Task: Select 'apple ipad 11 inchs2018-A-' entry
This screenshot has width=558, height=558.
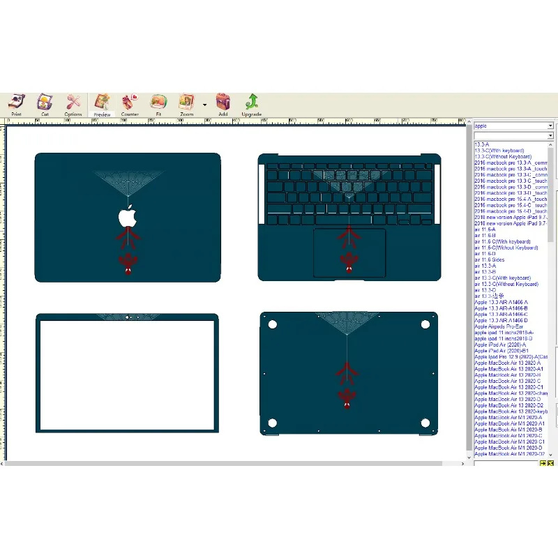Action: pyautogui.click(x=504, y=333)
